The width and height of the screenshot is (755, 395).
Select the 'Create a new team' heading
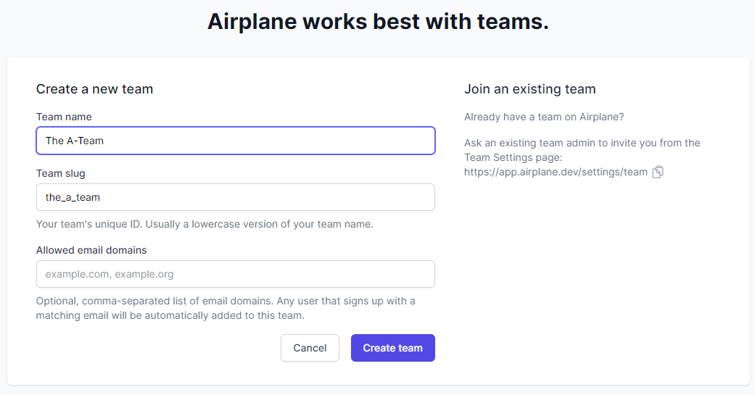[94, 89]
